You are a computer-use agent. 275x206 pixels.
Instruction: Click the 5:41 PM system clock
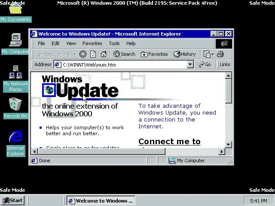point(259,200)
